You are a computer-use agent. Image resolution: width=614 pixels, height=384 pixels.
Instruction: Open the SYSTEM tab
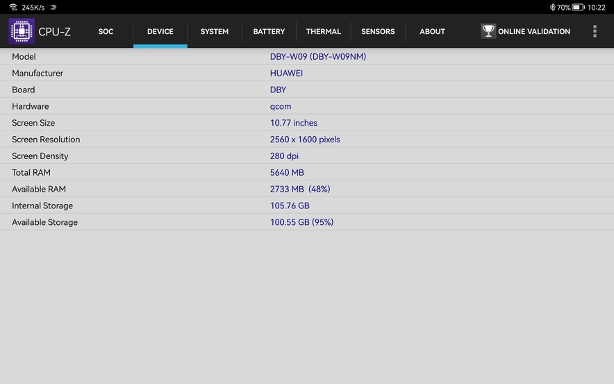[x=214, y=31]
